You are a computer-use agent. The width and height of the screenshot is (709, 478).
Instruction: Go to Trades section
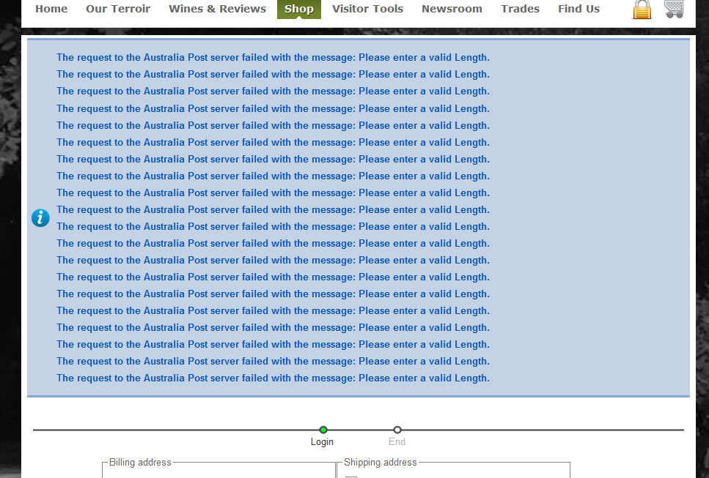tap(520, 9)
